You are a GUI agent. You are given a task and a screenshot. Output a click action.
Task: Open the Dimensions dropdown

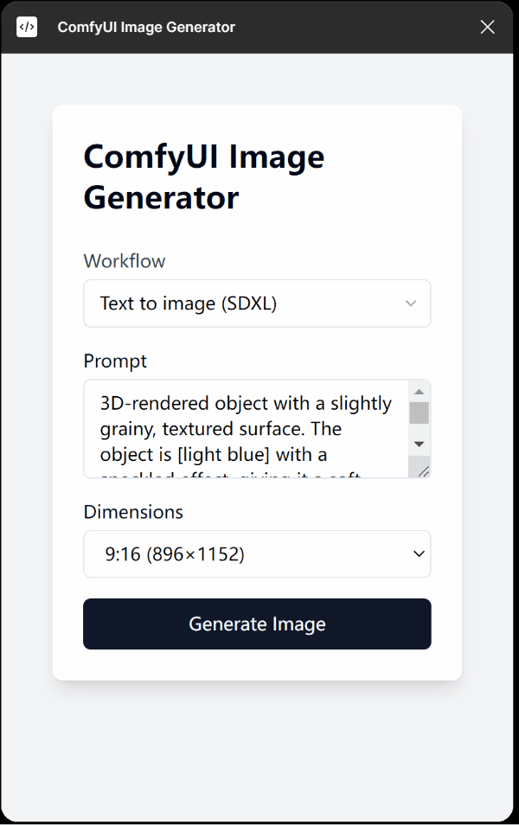[x=257, y=554]
